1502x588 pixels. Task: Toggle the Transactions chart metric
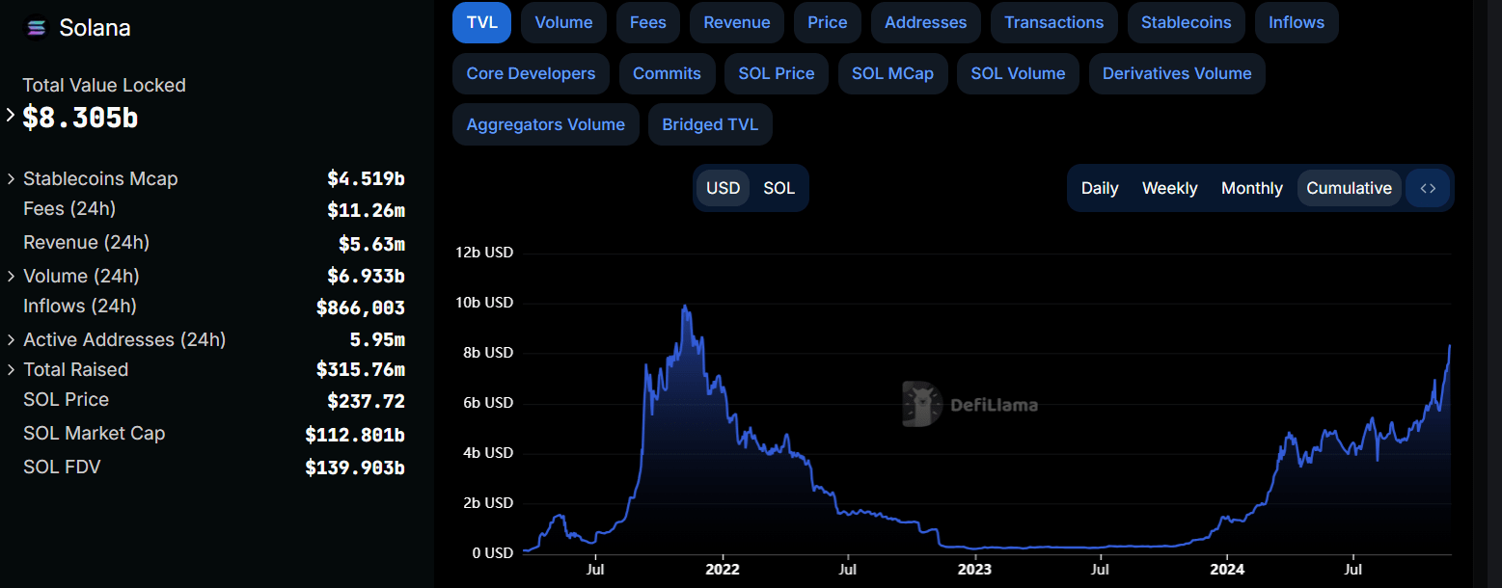(1054, 22)
